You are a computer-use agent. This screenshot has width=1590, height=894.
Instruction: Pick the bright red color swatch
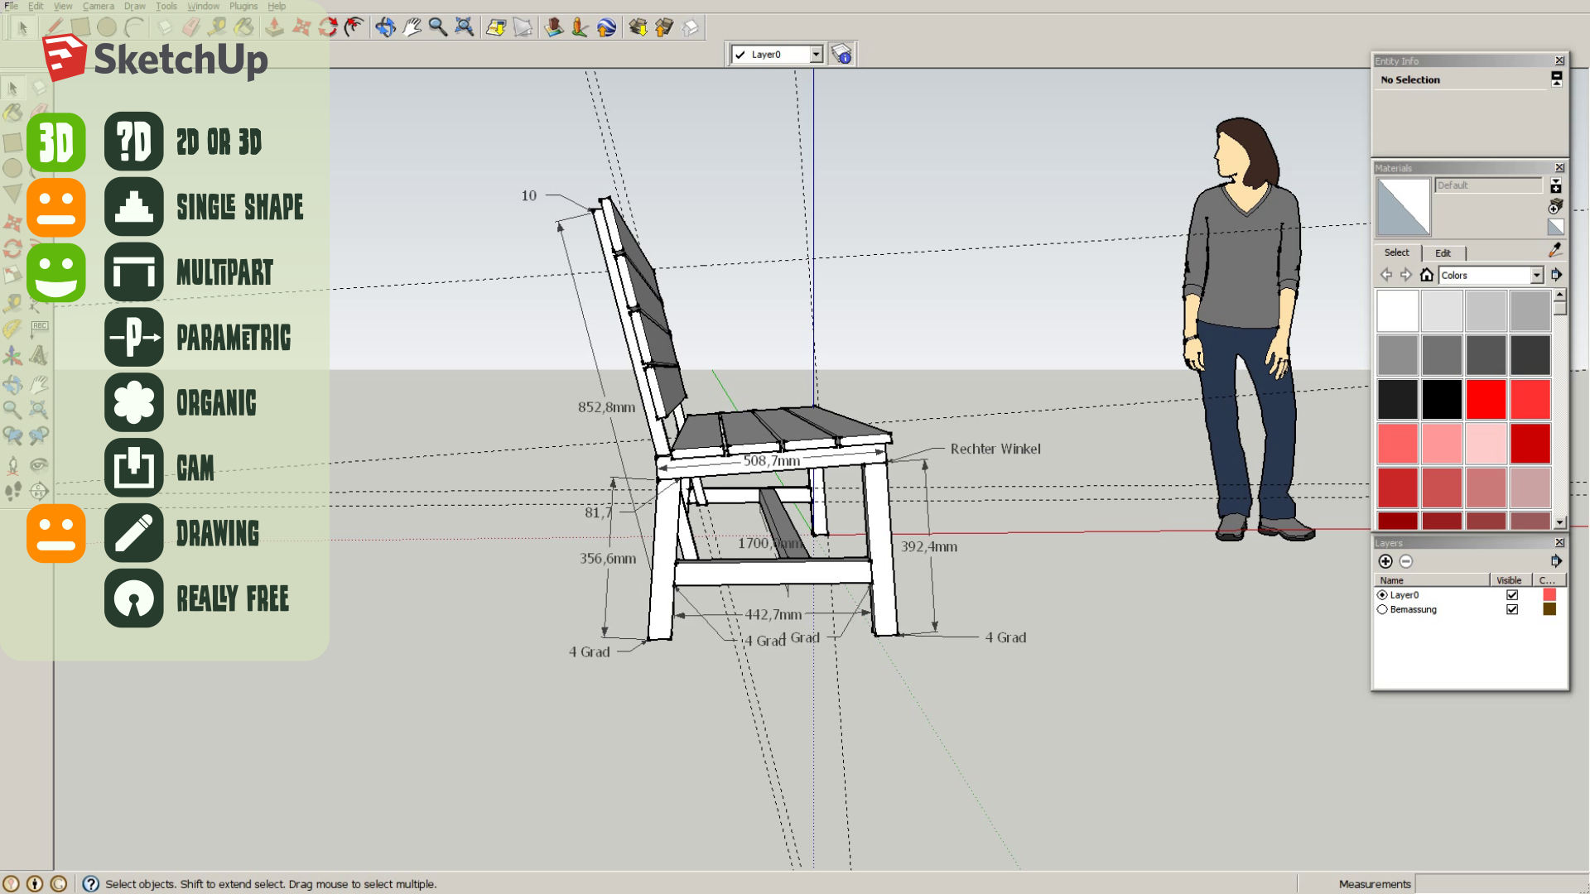(x=1486, y=400)
